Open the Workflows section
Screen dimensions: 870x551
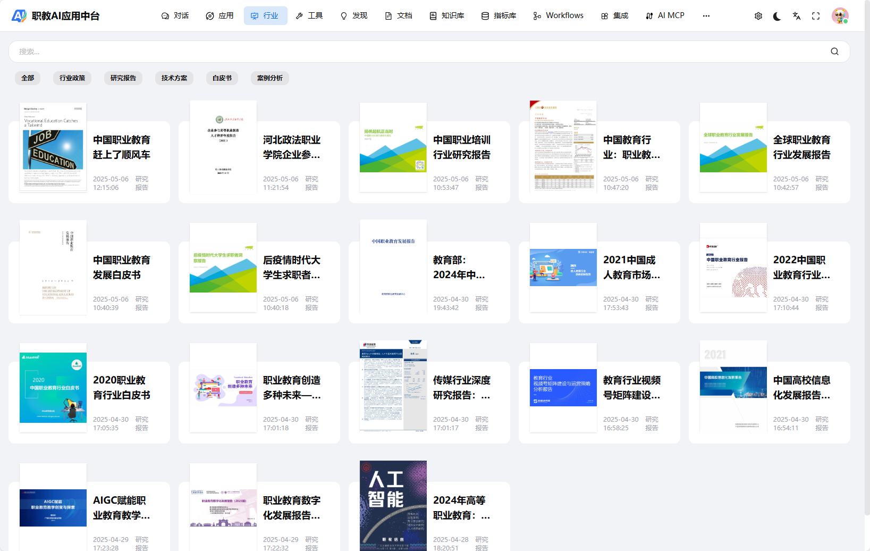click(558, 15)
